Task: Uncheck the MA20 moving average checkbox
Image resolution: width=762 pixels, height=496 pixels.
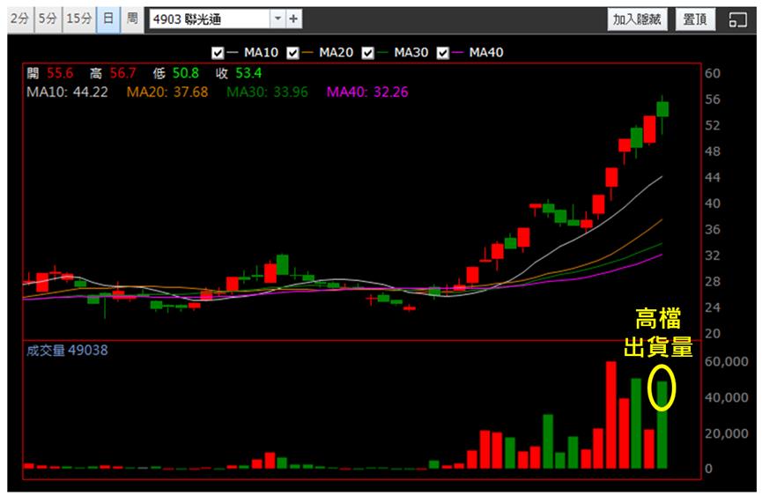Action: pos(292,53)
